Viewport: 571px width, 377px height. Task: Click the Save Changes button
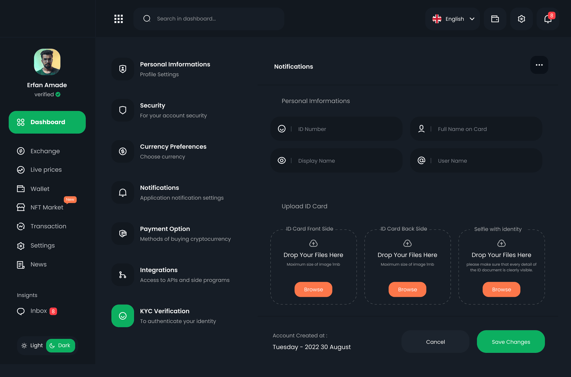point(511,342)
